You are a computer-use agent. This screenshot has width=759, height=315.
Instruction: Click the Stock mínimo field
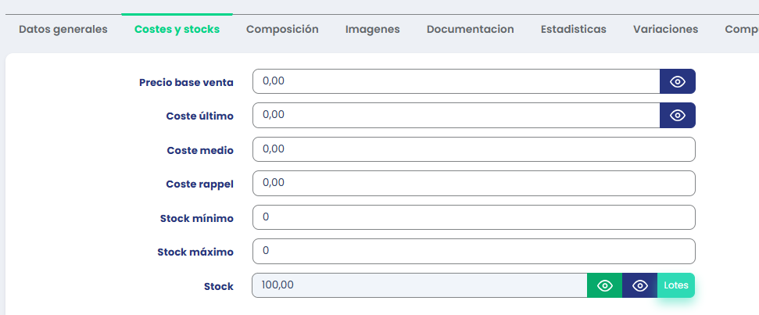pyautogui.click(x=474, y=217)
